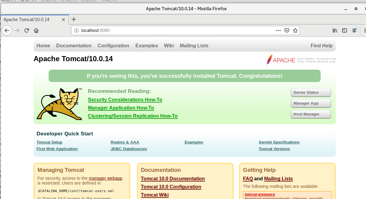
Task: Open Documentation in the navigation bar
Action: pos(74,46)
